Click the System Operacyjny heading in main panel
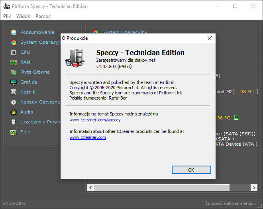This screenshot has height=209, width=263. 125,32
